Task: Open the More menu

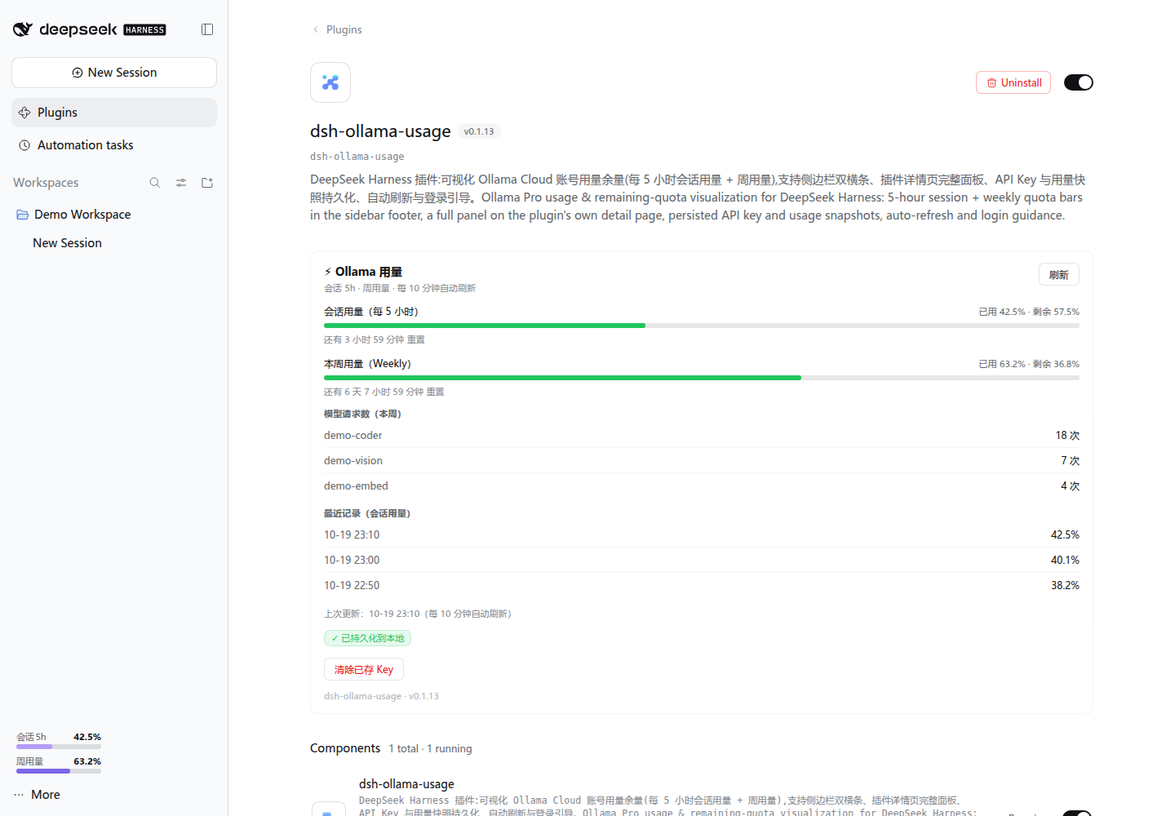Action: pos(38,795)
